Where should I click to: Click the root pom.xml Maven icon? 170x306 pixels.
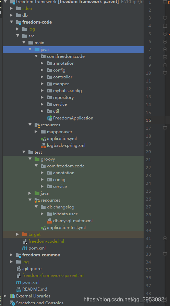point(19,282)
